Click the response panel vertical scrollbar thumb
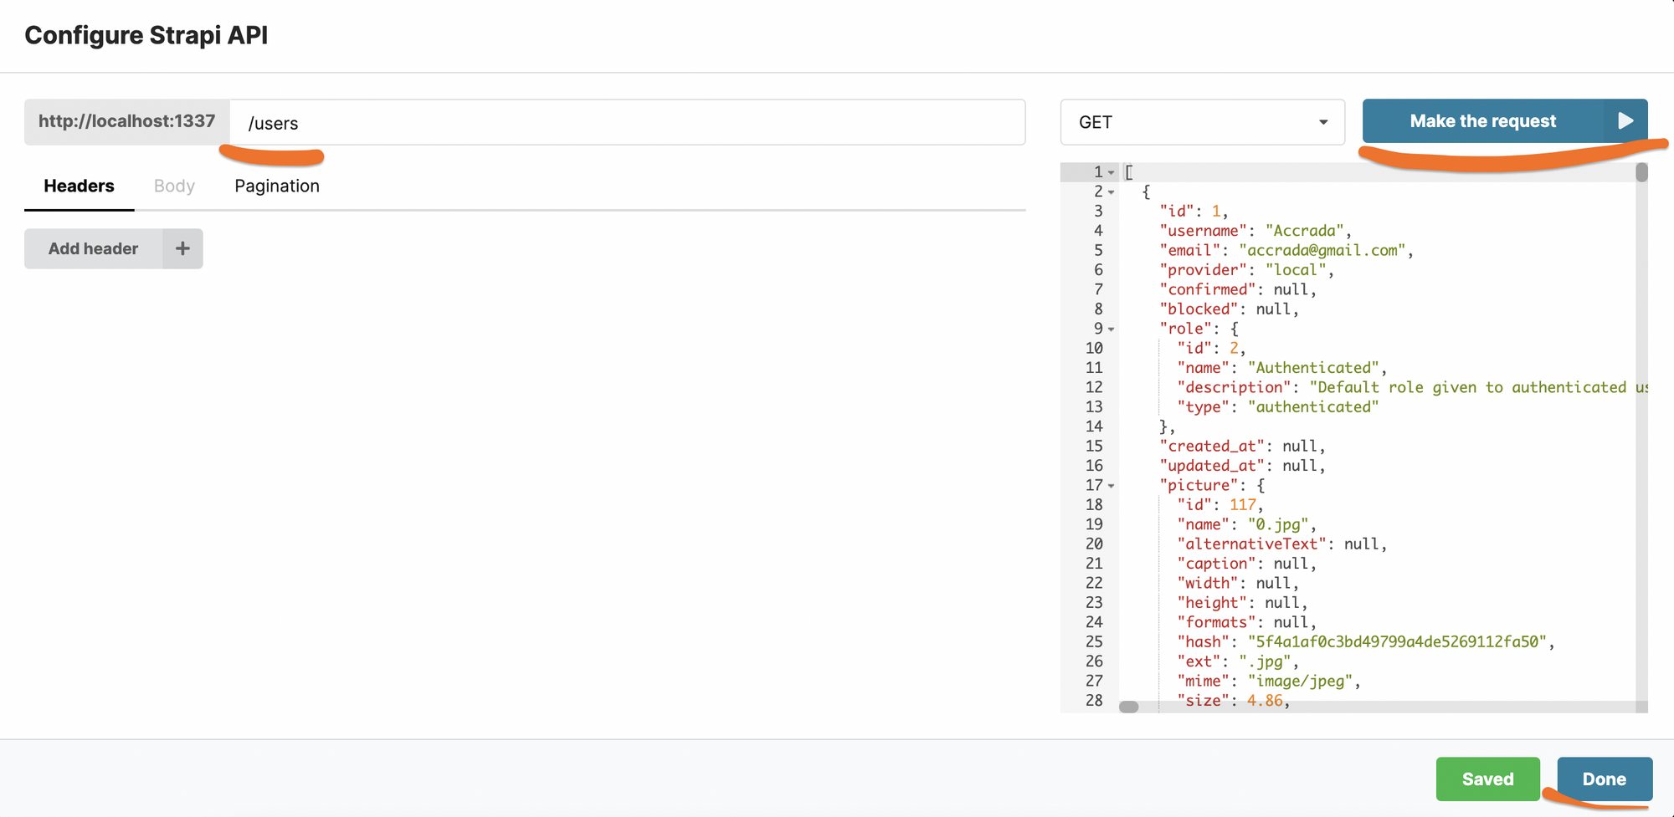This screenshot has height=817, width=1674. tap(1641, 172)
